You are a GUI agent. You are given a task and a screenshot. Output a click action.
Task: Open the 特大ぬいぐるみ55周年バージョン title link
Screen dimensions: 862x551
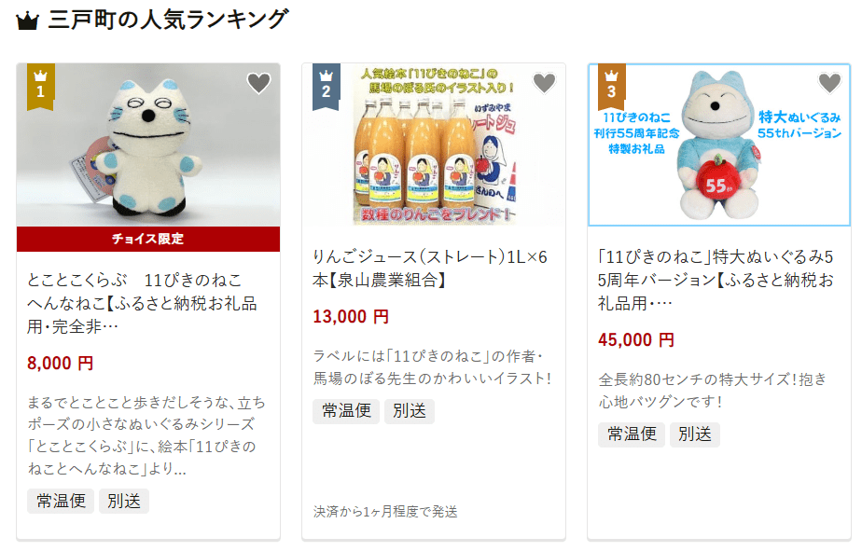[x=716, y=281]
